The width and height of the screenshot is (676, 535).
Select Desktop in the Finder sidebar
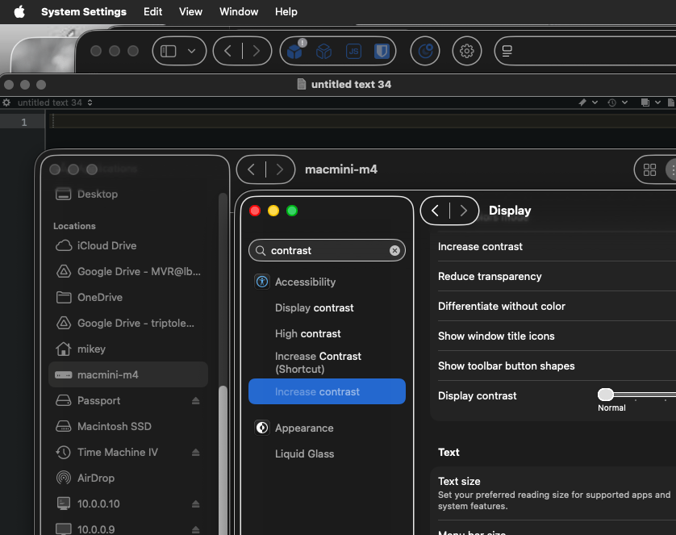pos(128,194)
